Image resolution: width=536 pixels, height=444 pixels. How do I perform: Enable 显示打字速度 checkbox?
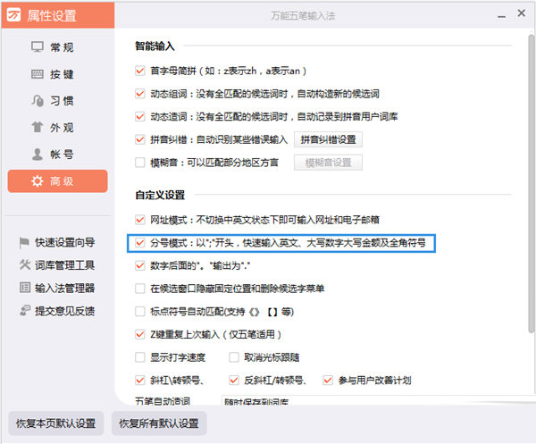(140, 357)
